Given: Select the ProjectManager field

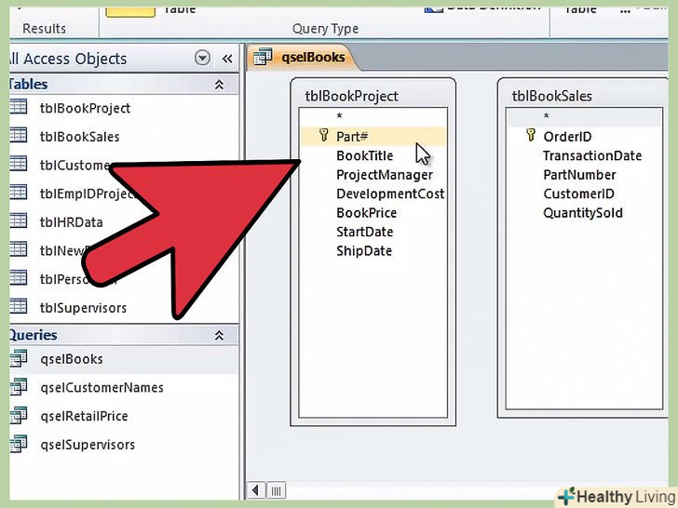Looking at the screenshot, I should pos(385,175).
